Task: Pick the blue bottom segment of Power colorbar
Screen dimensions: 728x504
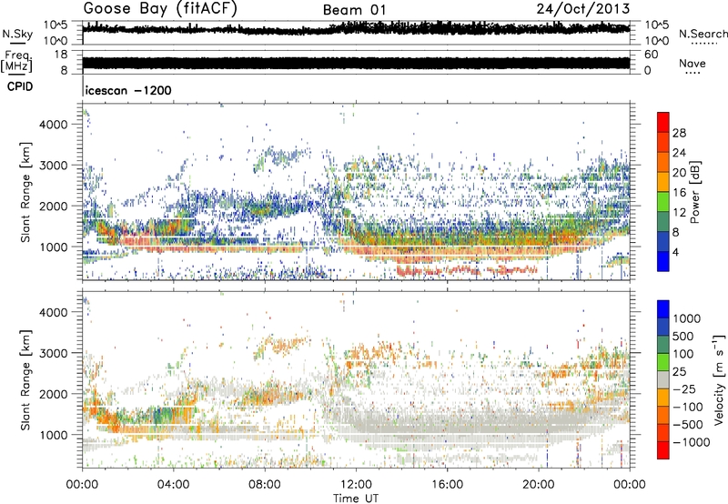Action: tap(662, 261)
